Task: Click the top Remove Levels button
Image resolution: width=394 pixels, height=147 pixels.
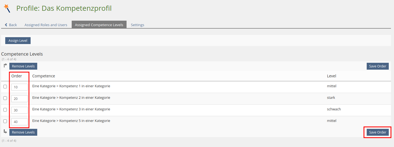Action: pos(23,66)
